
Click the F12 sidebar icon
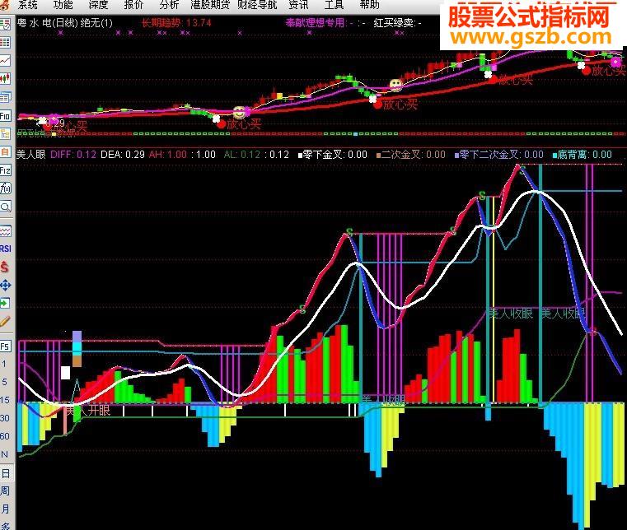pos(5,170)
